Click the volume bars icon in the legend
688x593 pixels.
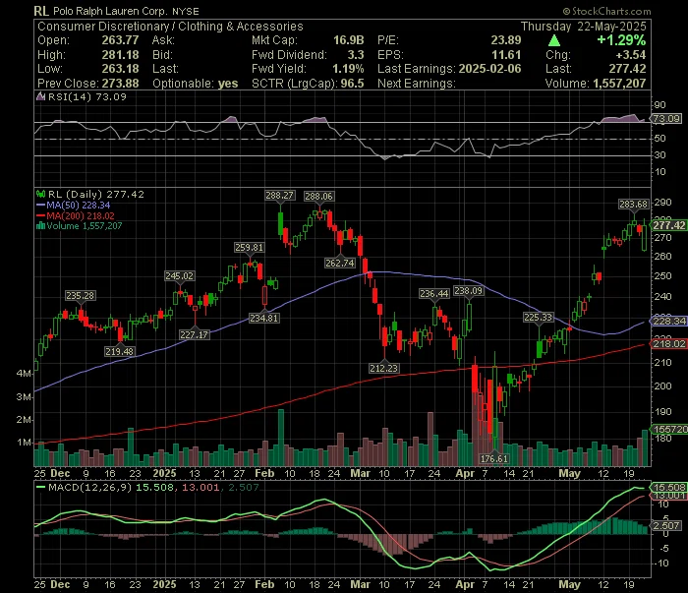click(x=41, y=226)
